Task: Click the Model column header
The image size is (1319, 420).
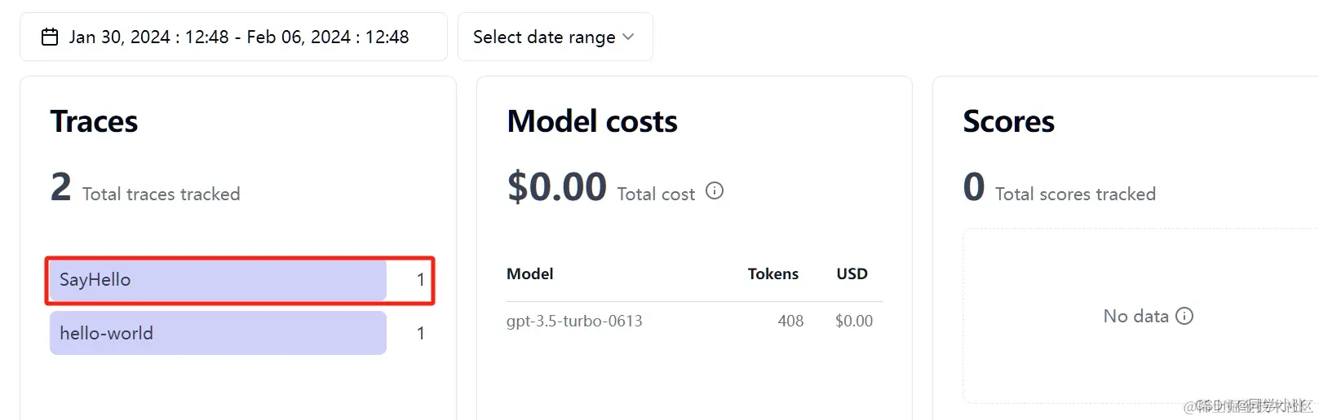Action: [x=530, y=273]
